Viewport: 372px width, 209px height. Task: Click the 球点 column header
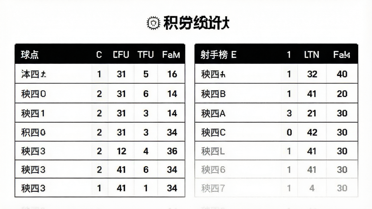[30, 55]
